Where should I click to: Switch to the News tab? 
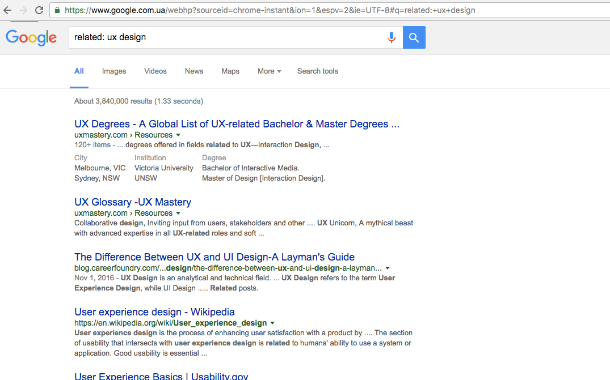pos(193,71)
